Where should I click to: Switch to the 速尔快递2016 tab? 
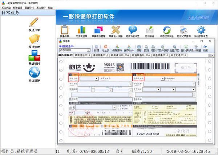[100, 55]
